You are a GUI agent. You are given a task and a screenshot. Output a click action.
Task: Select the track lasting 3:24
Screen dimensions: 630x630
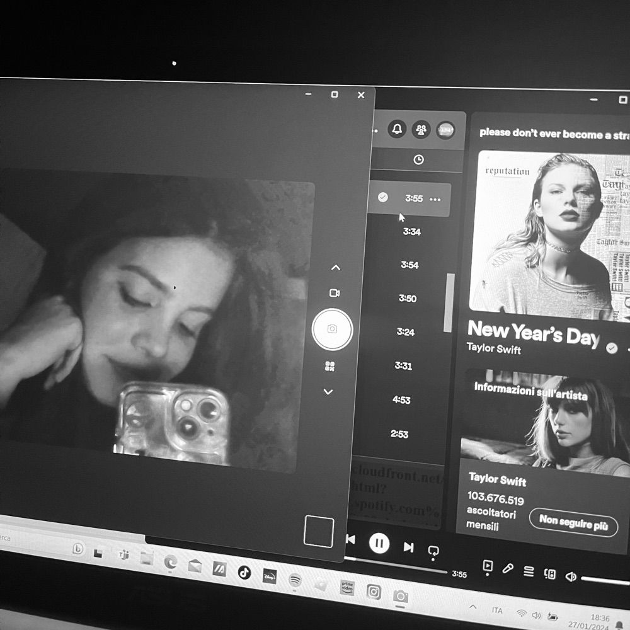point(405,332)
